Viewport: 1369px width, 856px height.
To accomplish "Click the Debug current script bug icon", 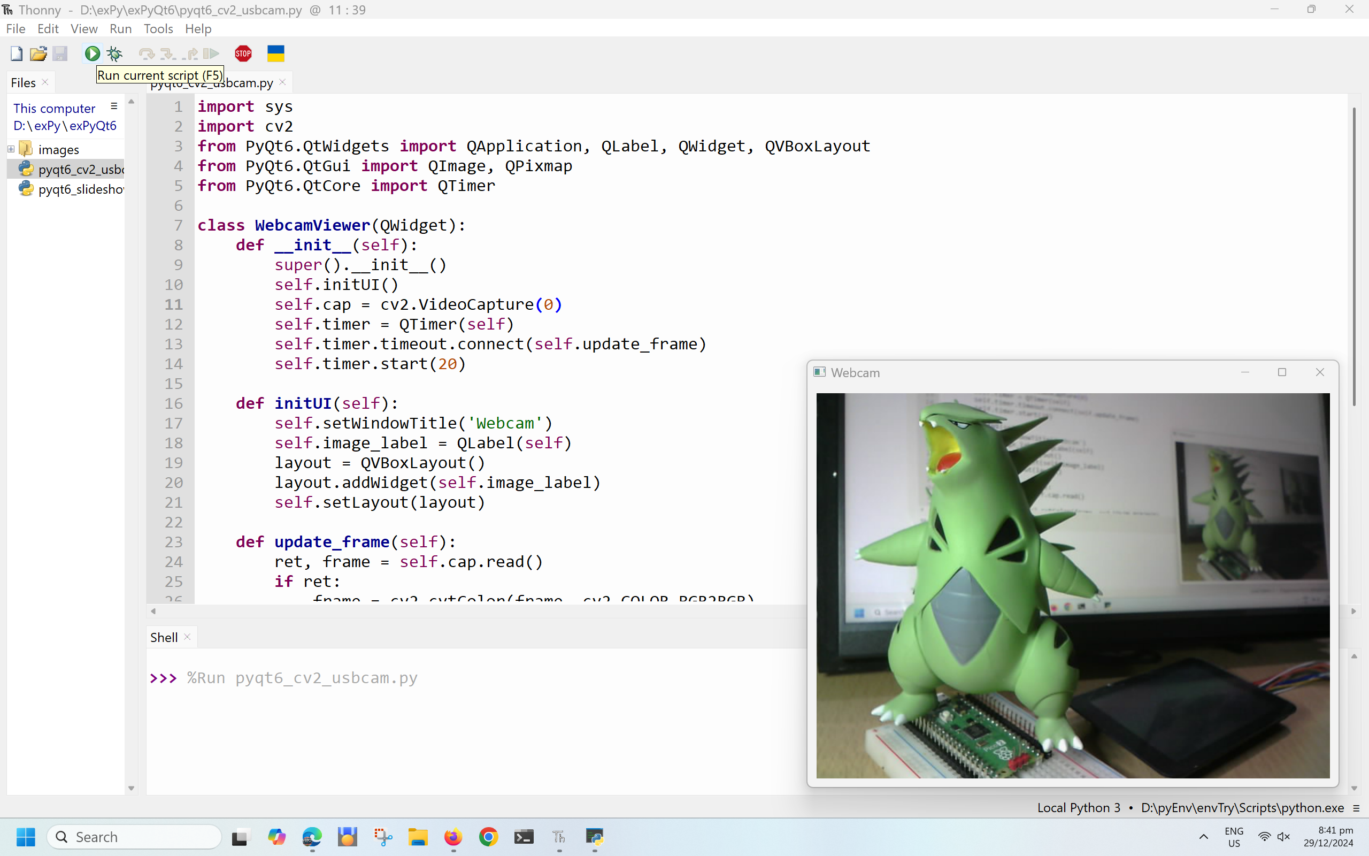I will click(115, 54).
